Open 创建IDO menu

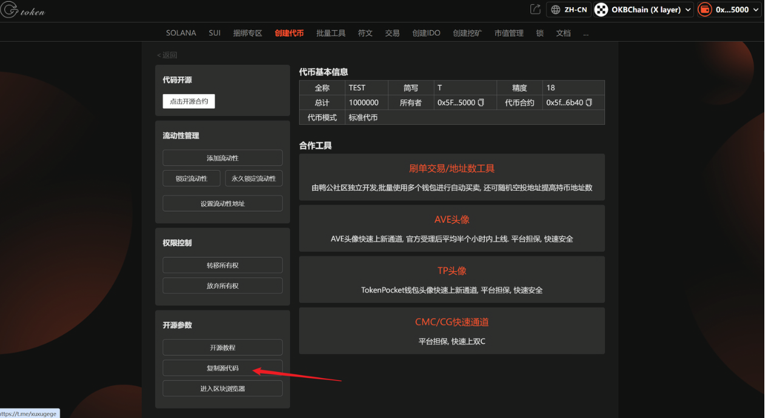coord(426,33)
